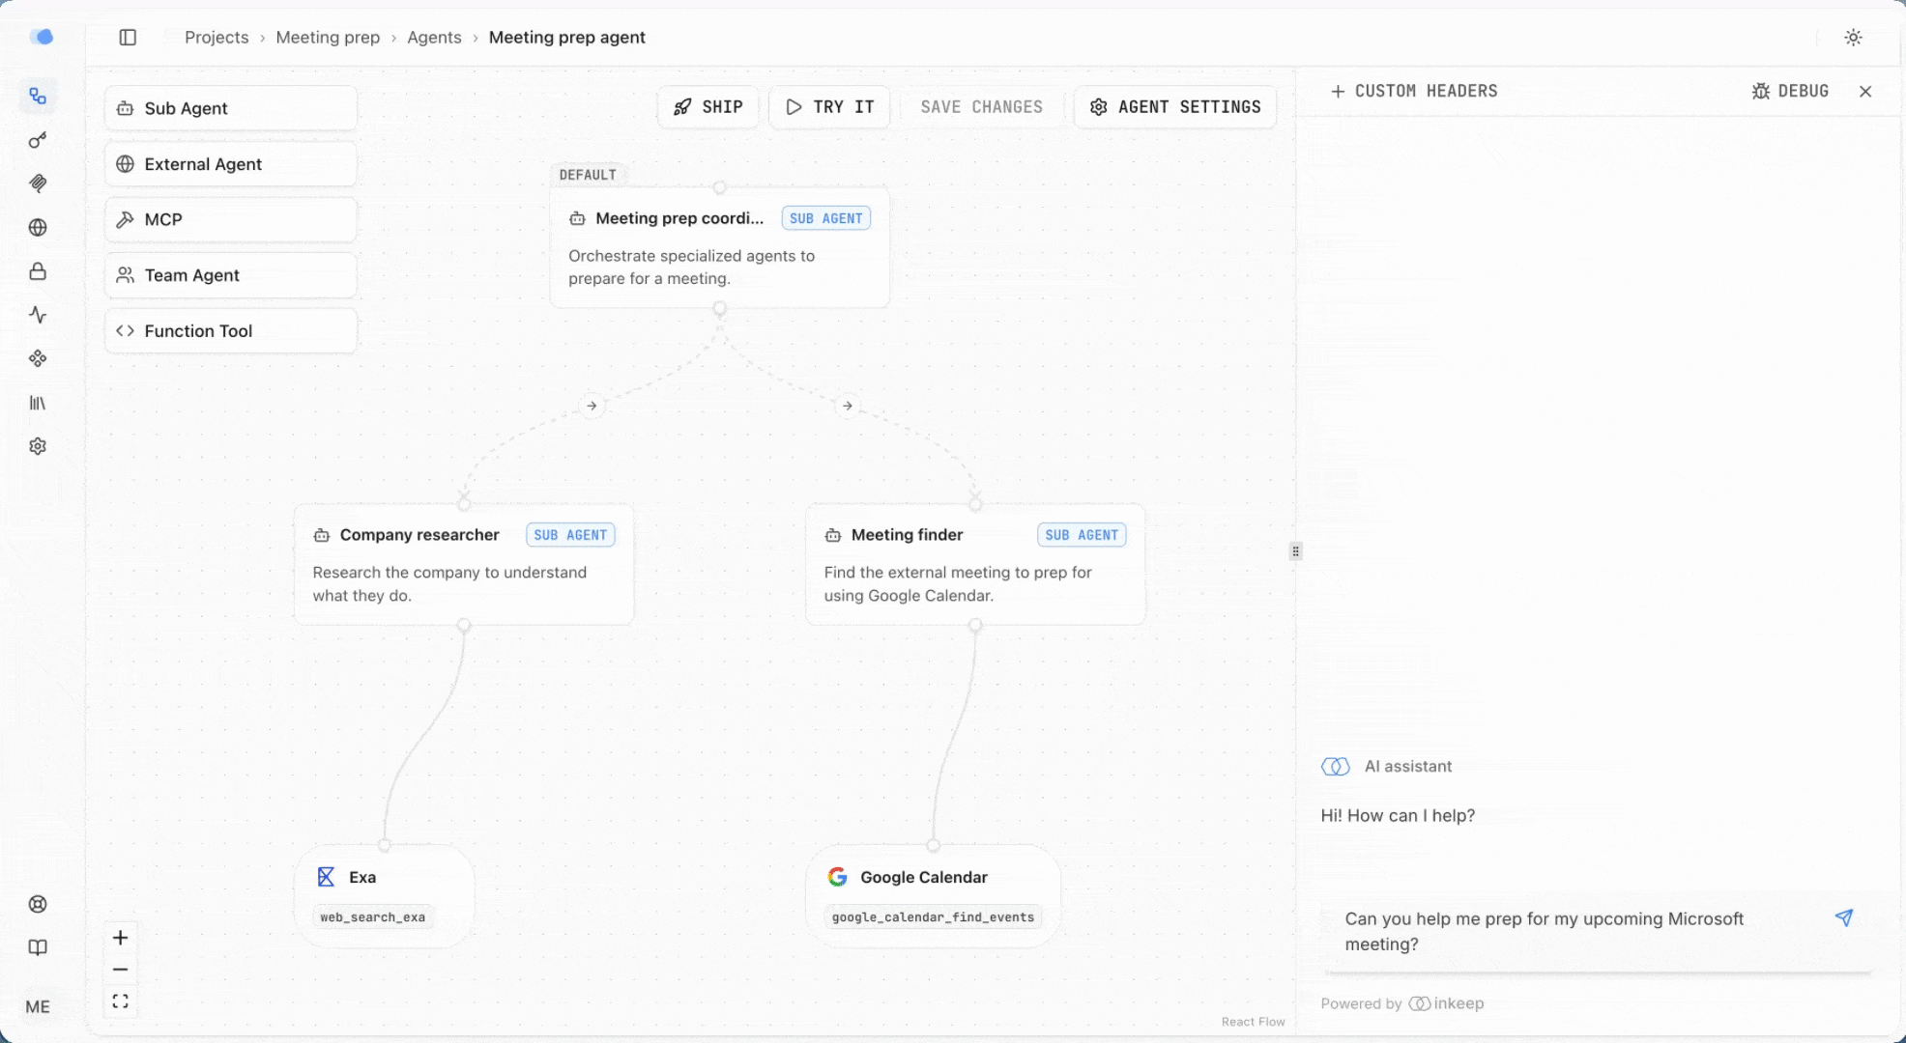Click the library books icon in sidebar
This screenshot has height=1043, width=1906.
[38, 403]
